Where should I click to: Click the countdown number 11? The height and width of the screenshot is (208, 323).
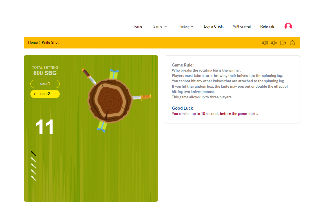[x=44, y=127]
